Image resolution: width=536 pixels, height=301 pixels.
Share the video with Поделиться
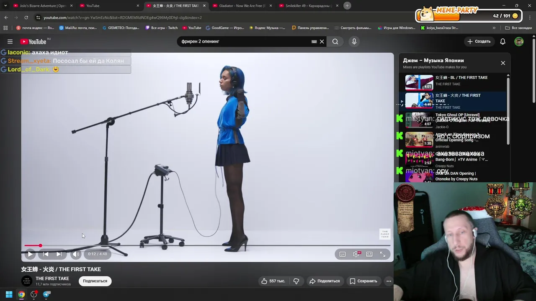pyautogui.click(x=325, y=281)
